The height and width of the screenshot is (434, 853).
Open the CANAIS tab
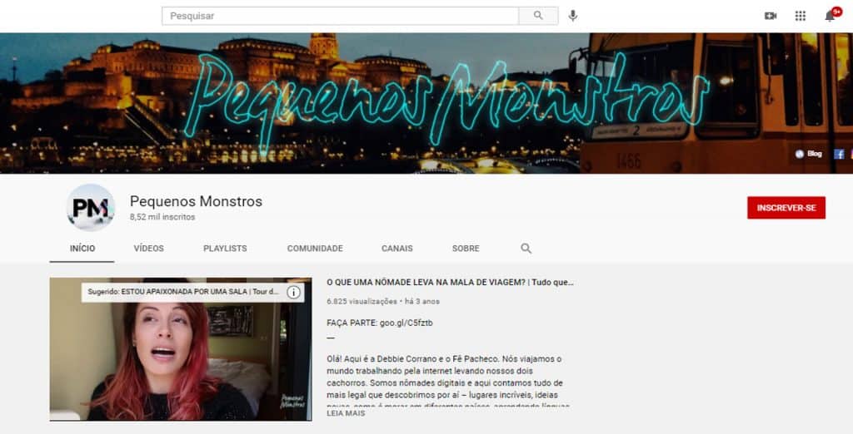click(397, 249)
